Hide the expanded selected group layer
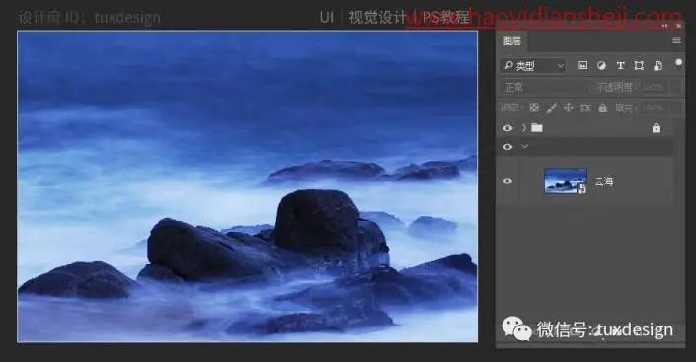 pyautogui.click(x=507, y=147)
